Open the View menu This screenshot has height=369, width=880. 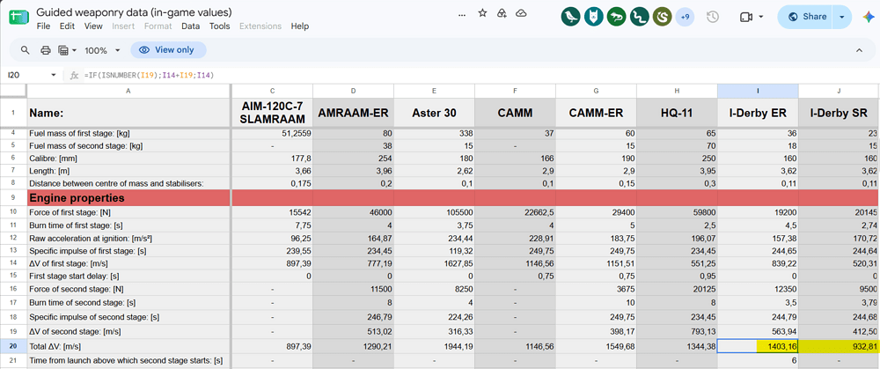93,26
